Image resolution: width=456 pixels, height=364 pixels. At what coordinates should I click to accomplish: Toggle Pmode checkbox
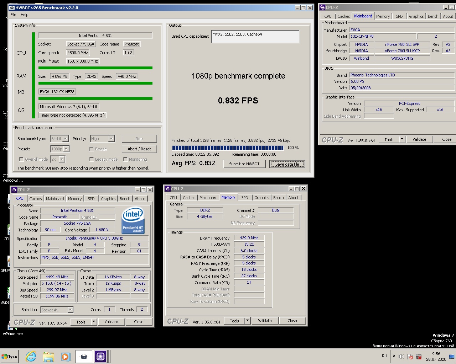coord(92,149)
